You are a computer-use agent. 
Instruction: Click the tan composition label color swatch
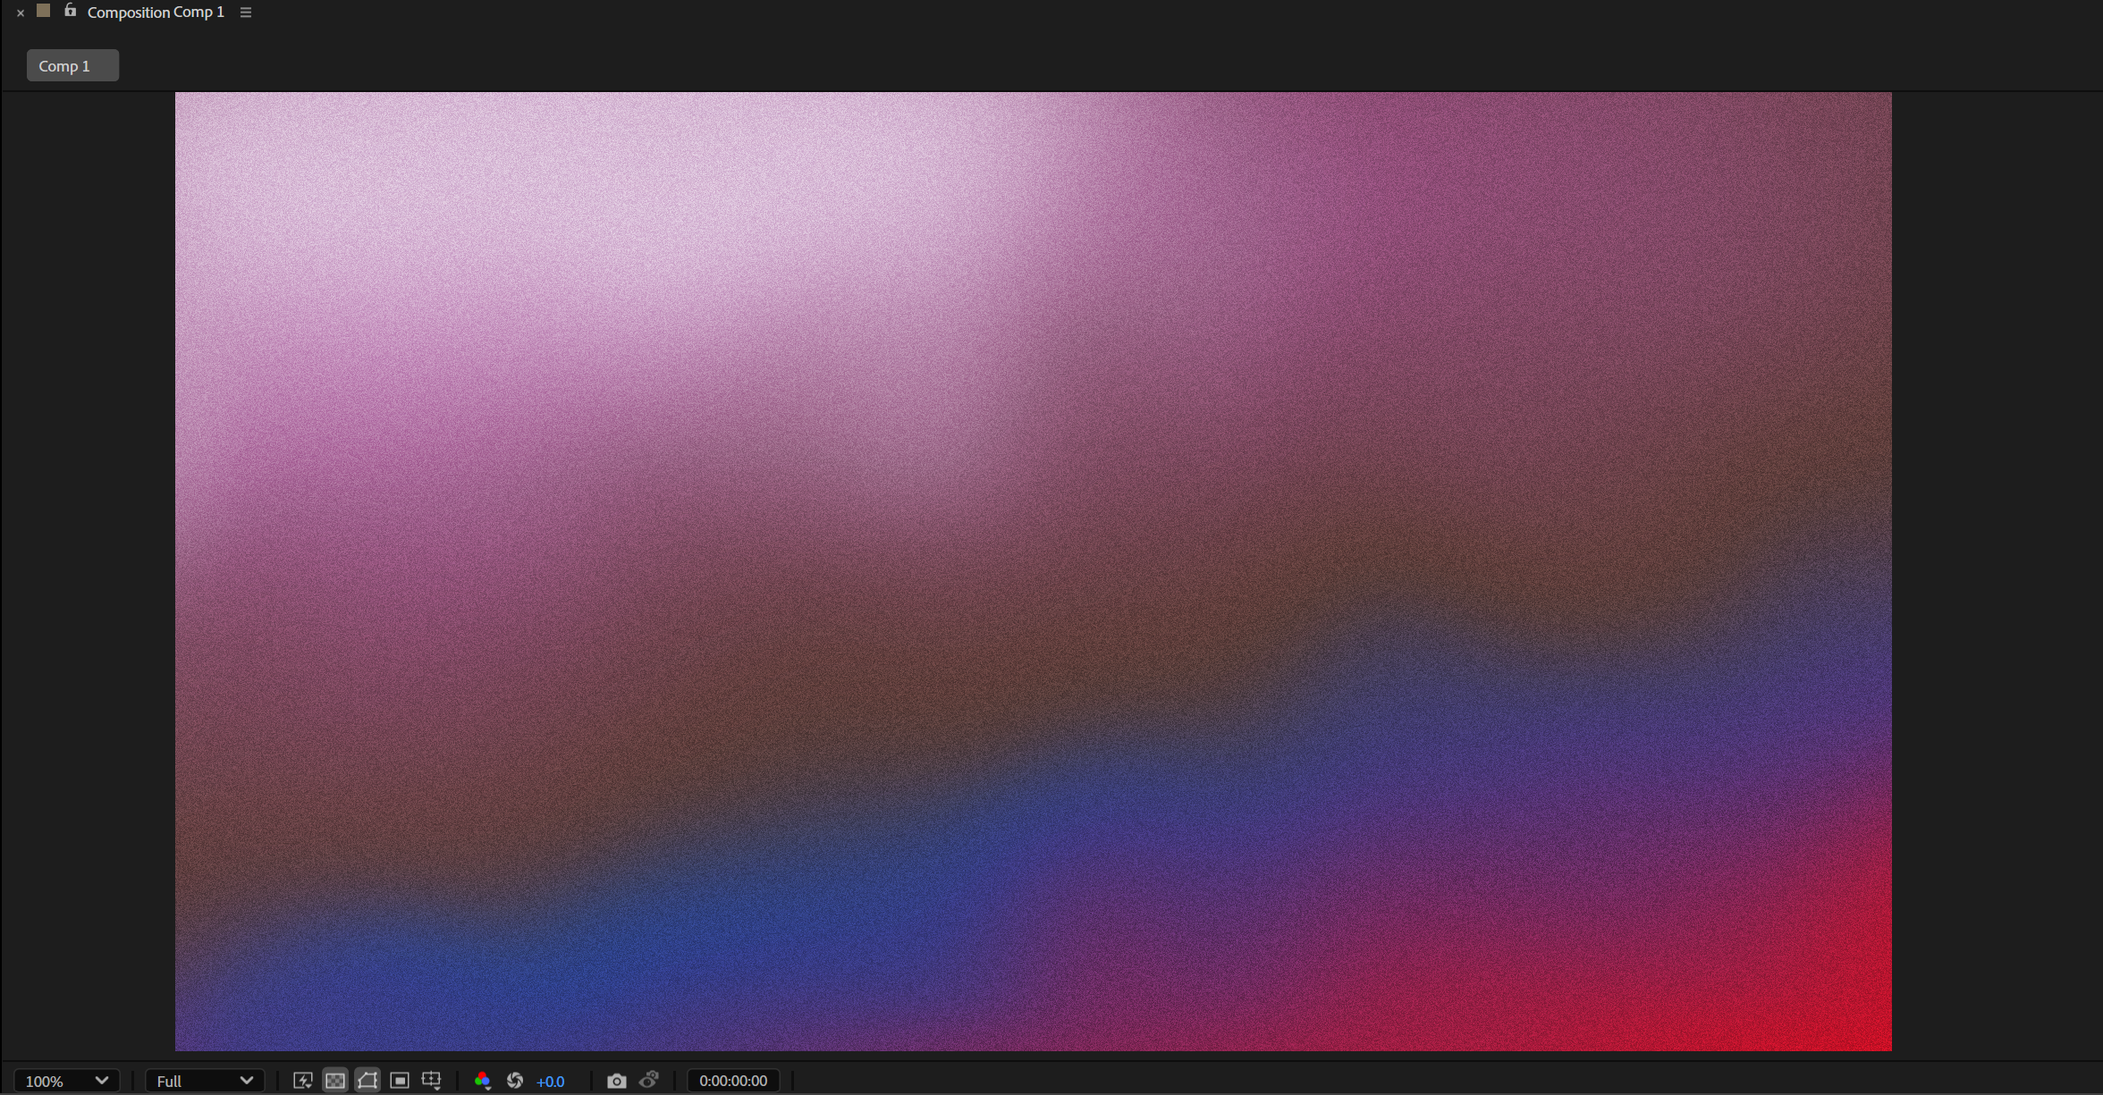(x=43, y=11)
